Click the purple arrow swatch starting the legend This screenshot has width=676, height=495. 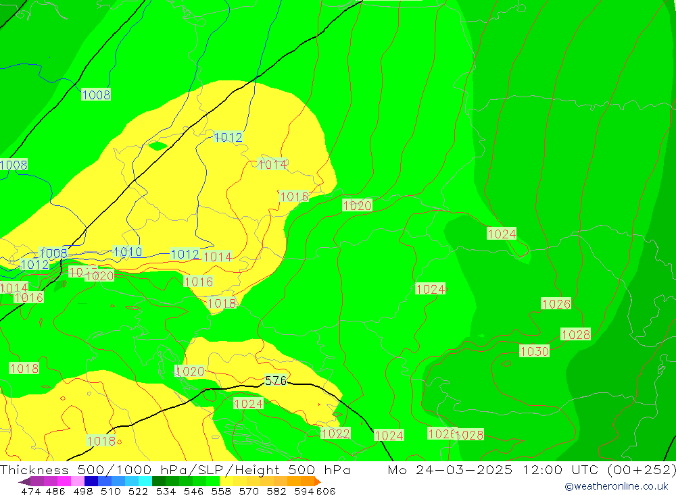pos(24,481)
